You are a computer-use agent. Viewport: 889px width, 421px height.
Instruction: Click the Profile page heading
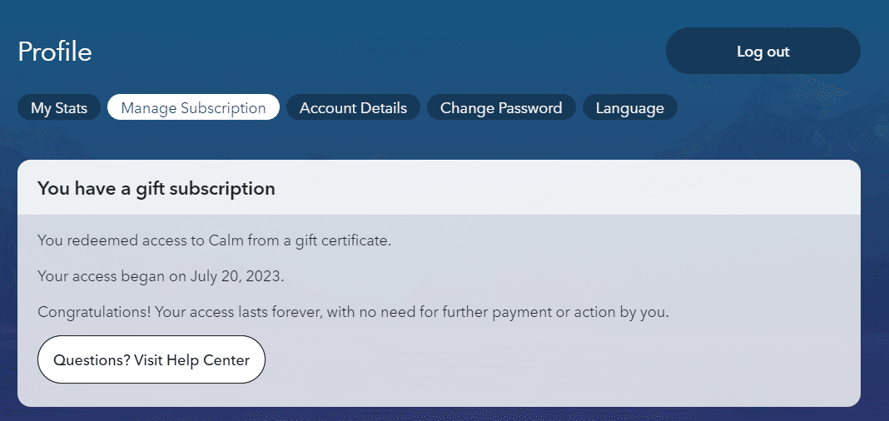[x=55, y=52]
